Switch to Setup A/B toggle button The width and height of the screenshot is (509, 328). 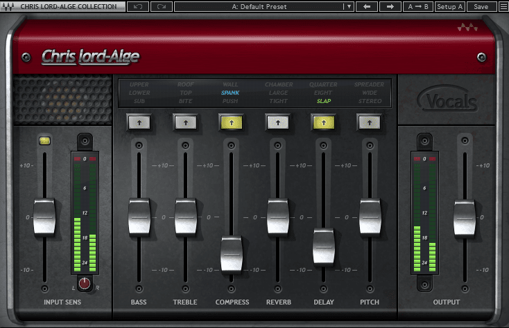click(x=449, y=6)
